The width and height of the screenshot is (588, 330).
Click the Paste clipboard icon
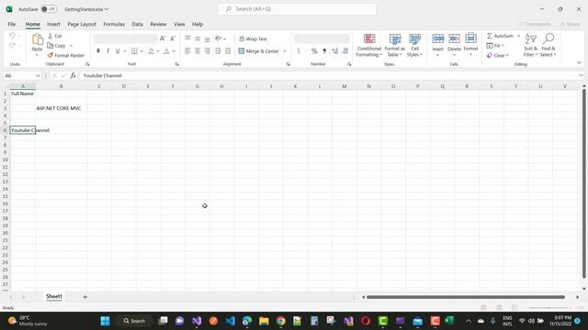(37, 39)
